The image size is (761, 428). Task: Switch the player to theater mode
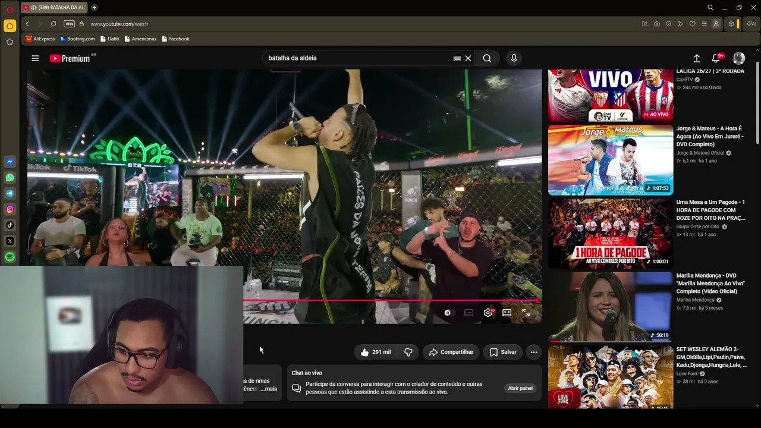click(x=507, y=313)
